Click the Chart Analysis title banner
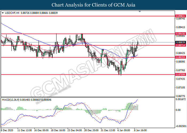 [93, 5]
